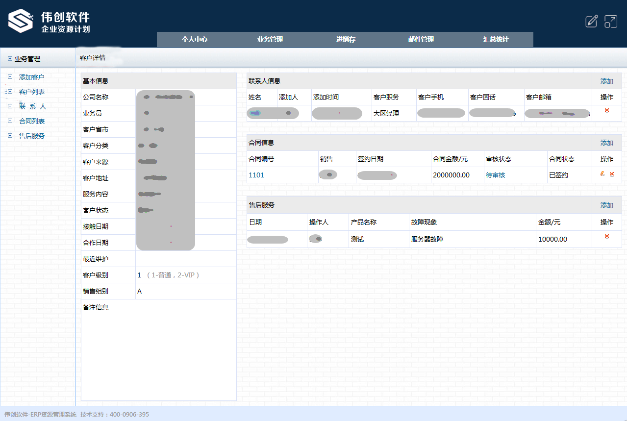Switch to the 邮件管理 tab
This screenshot has height=421, width=627.
(420, 40)
